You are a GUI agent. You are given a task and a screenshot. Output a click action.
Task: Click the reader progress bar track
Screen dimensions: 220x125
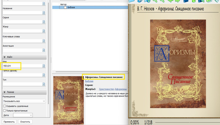[187, 122]
